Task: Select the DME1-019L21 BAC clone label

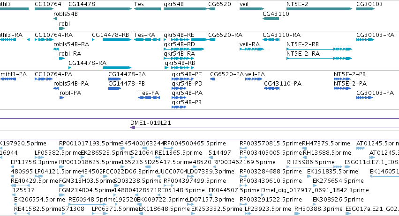Action: (x=151, y=123)
